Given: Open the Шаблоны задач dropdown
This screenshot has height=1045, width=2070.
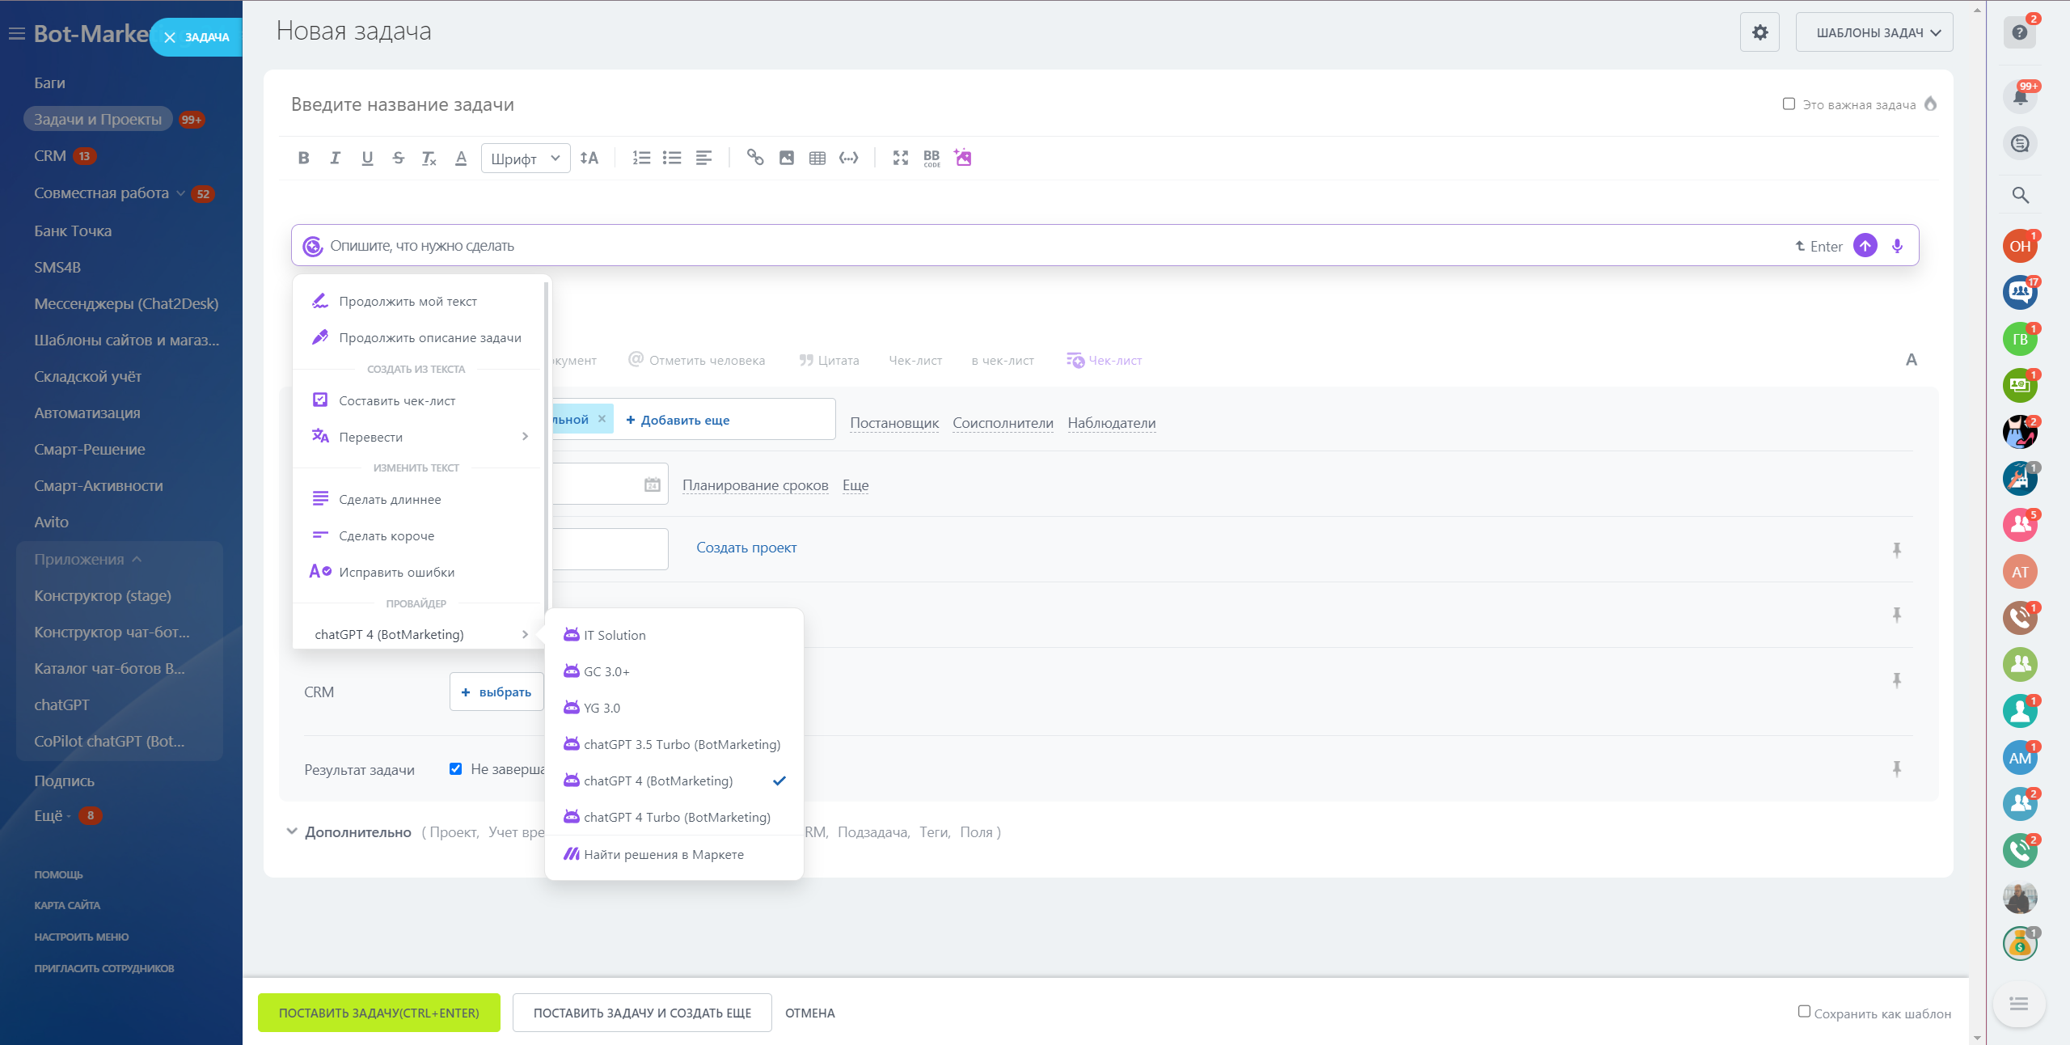Looking at the screenshot, I should click(1874, 32).
